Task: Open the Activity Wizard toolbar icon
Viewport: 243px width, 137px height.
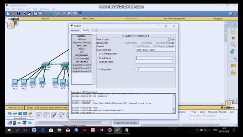Action: coord(29,14)
